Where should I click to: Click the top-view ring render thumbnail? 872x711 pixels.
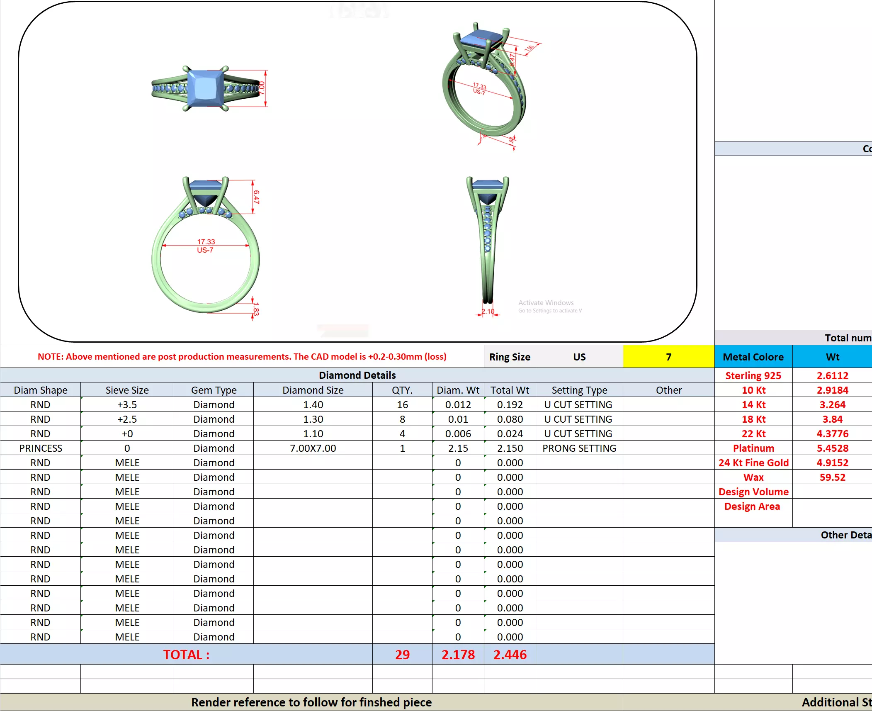click(x=206, y=88)
